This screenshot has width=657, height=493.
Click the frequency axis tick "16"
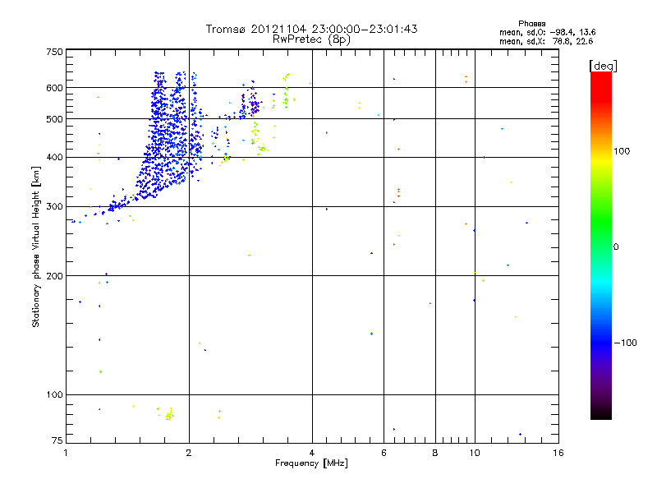[558, 453]
